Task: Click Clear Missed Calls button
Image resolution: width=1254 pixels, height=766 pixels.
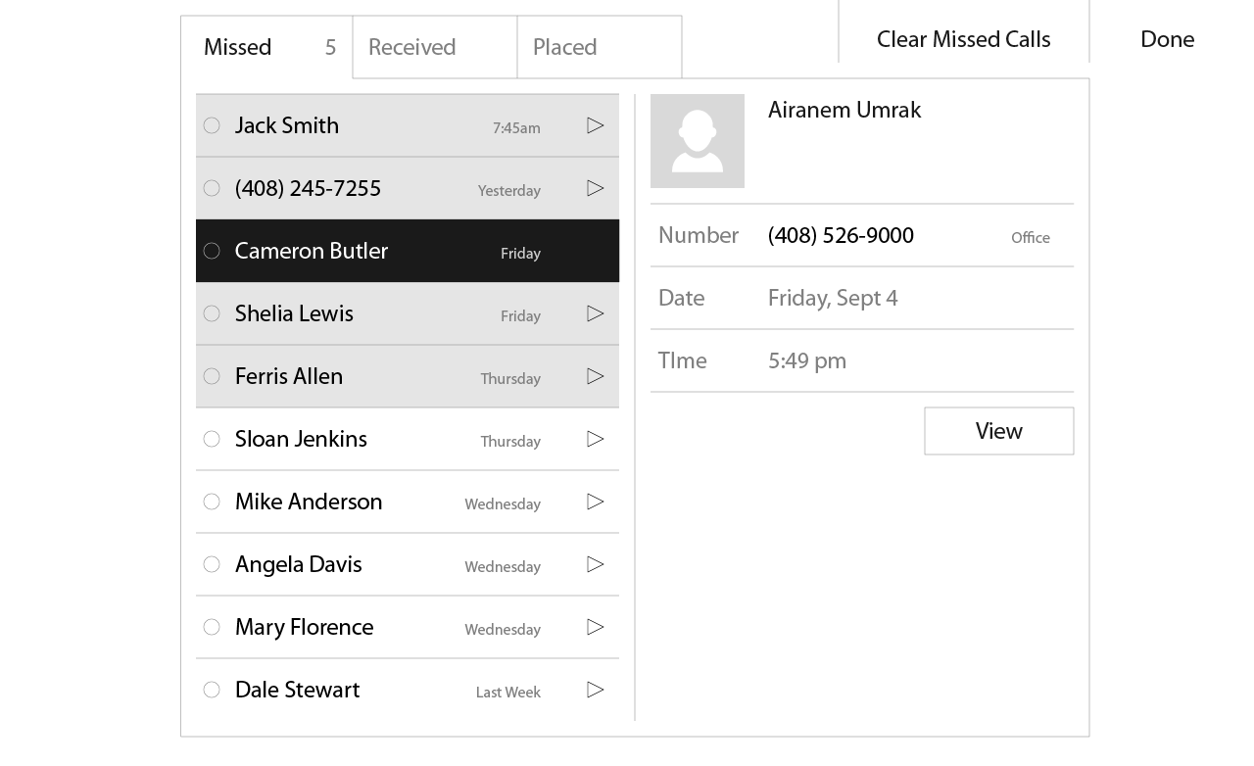Action: click(964, 39)
